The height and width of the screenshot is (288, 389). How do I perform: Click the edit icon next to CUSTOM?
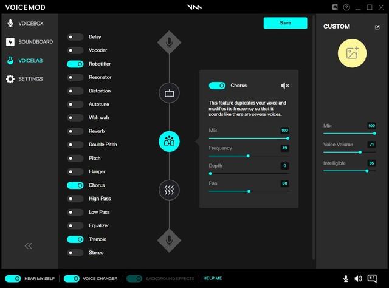[x=377, y=27]
